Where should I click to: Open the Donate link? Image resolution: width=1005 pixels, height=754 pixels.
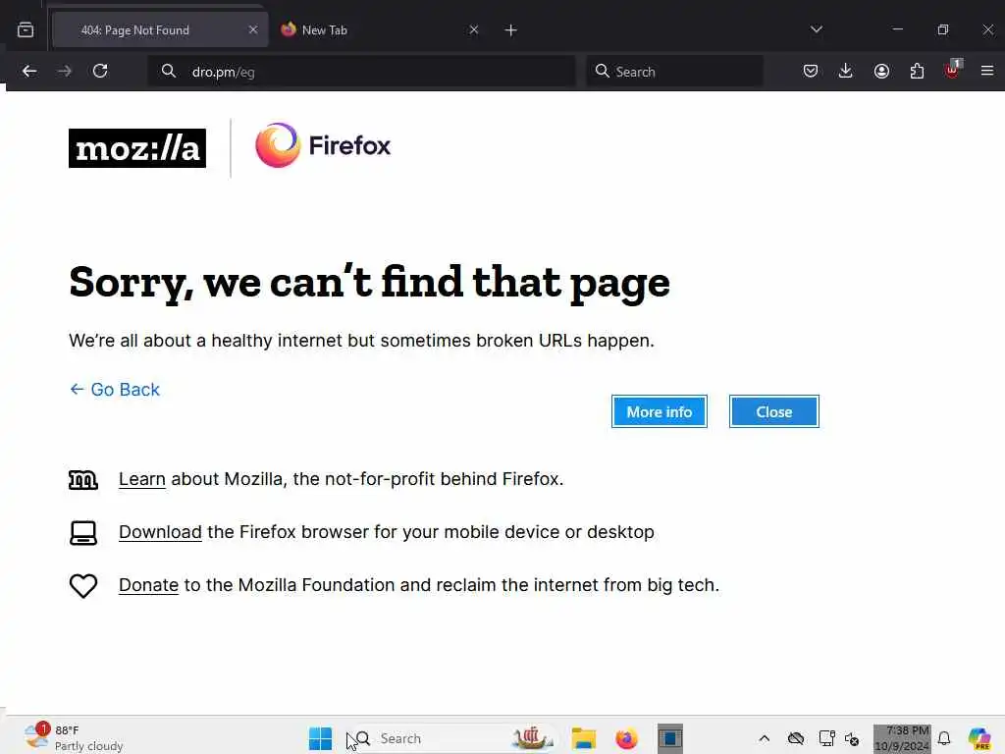coord(149,585)
